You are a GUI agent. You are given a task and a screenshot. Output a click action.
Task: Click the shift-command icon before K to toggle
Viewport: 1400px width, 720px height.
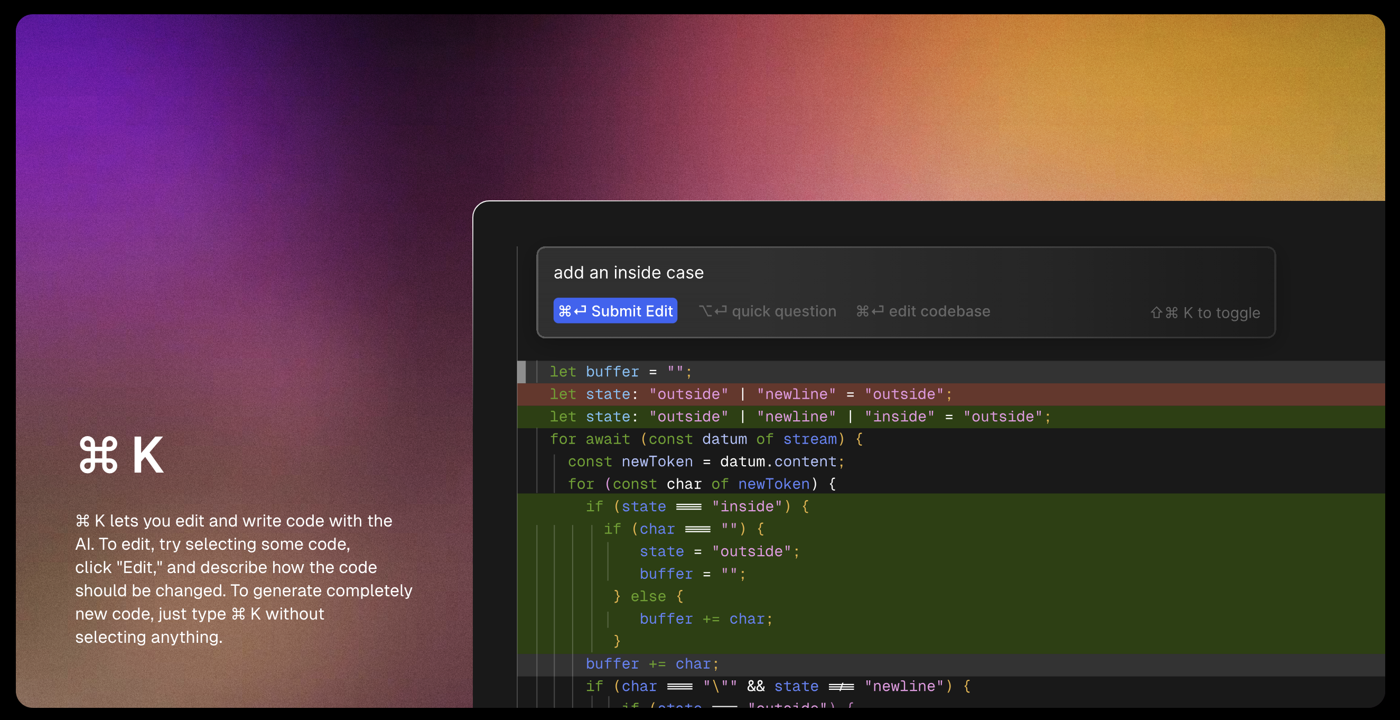click(1164, 313)
